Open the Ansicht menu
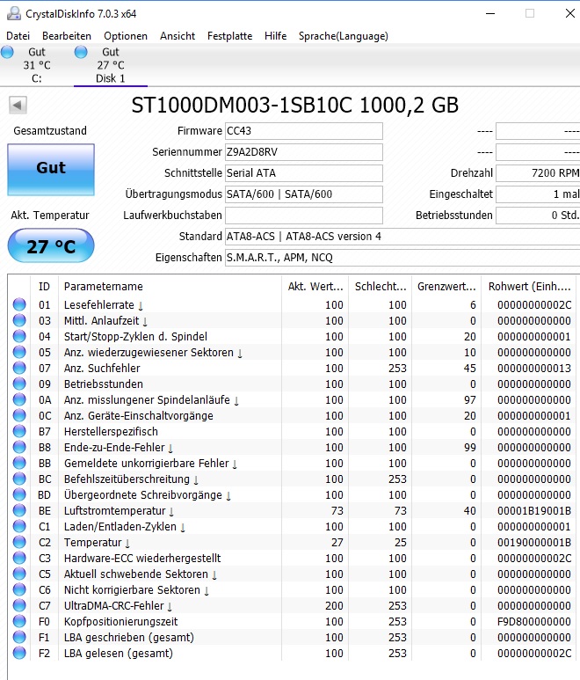580x680 pixels. (178, 36)
